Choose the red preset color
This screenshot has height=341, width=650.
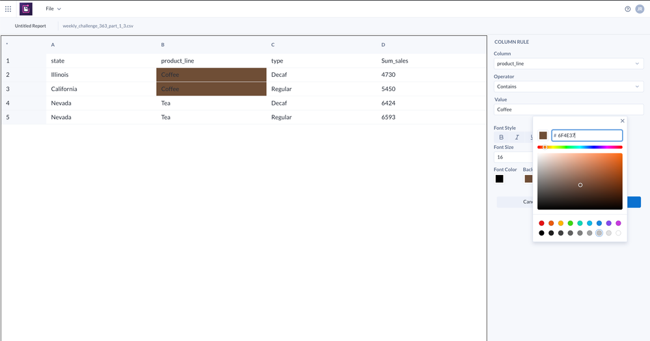541,223
